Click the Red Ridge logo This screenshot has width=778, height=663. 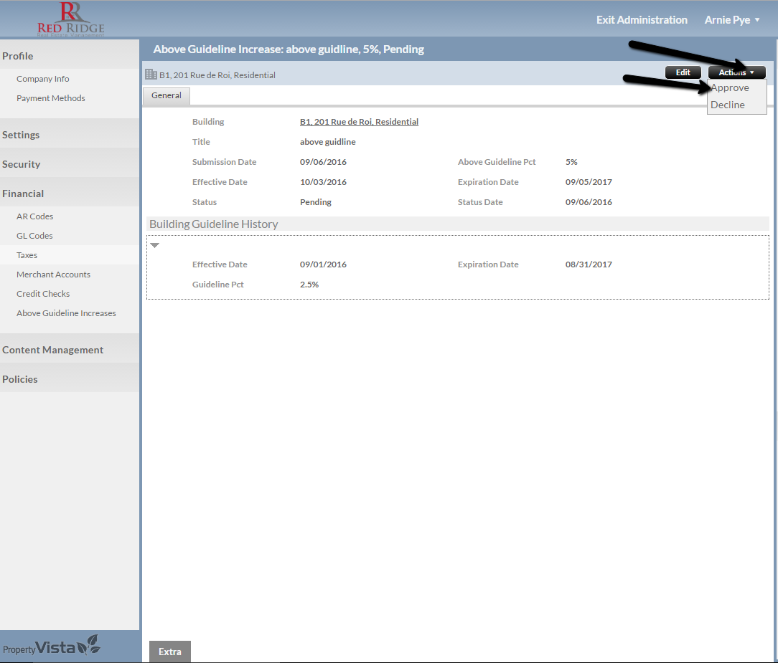[70, 19]
